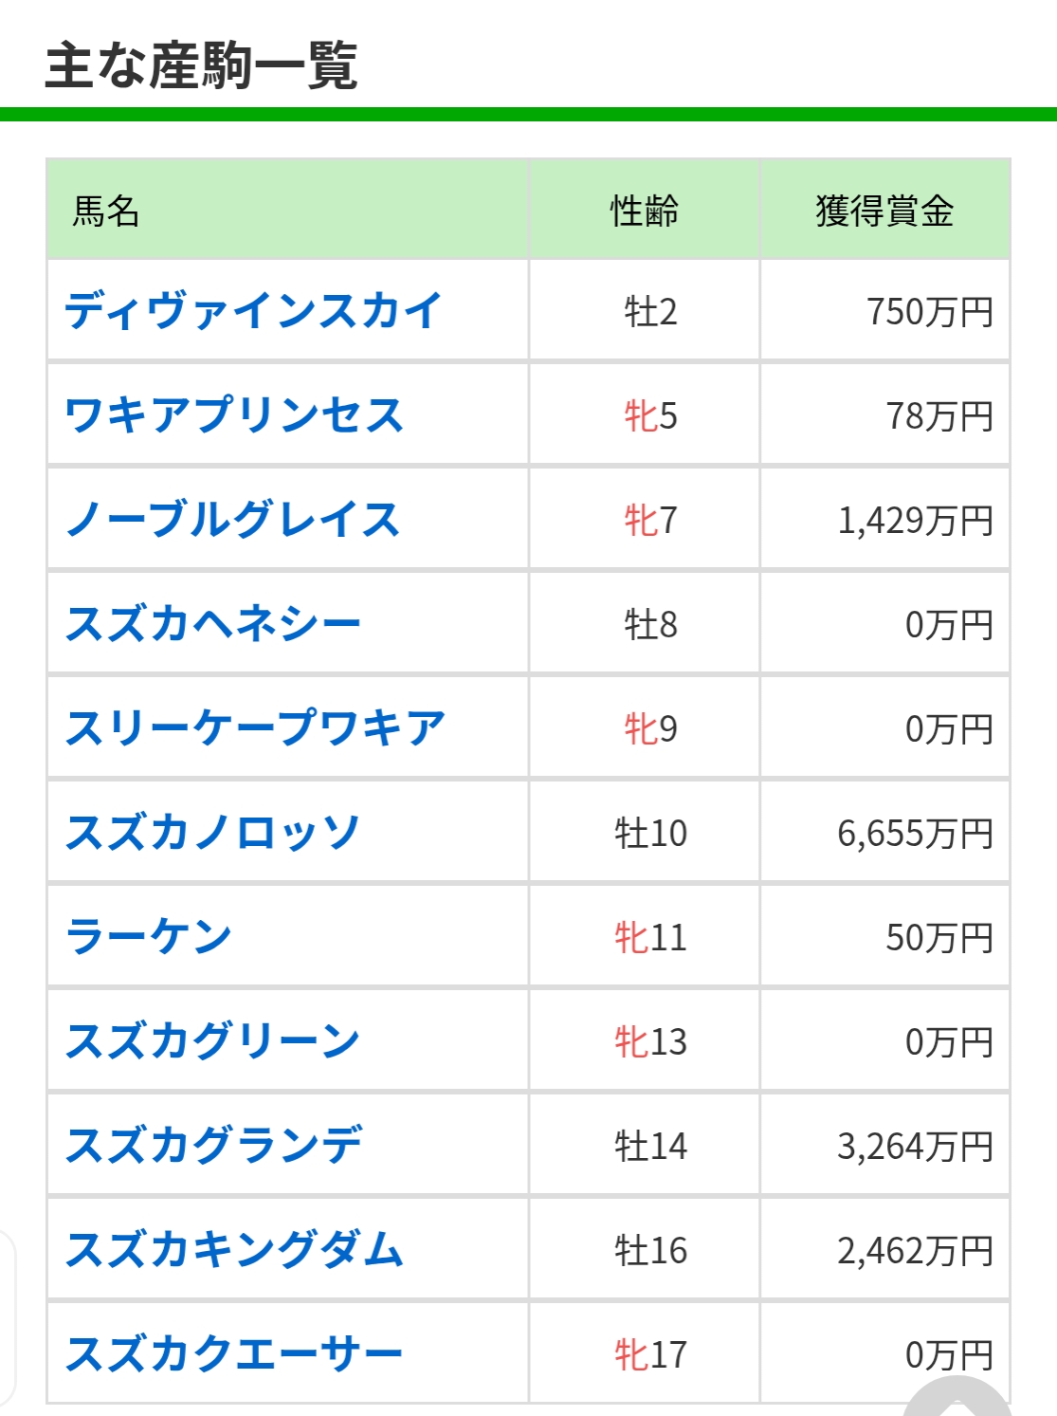Select the ノーブルグレイス link

click(x=233, y=520)
